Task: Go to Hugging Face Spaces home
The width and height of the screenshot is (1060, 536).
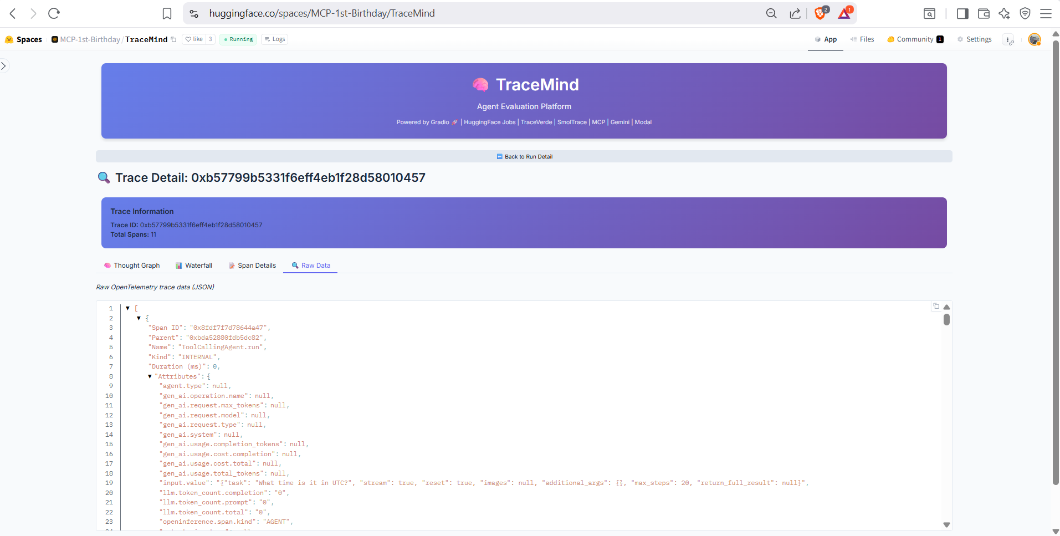Action: coord(24,39)
